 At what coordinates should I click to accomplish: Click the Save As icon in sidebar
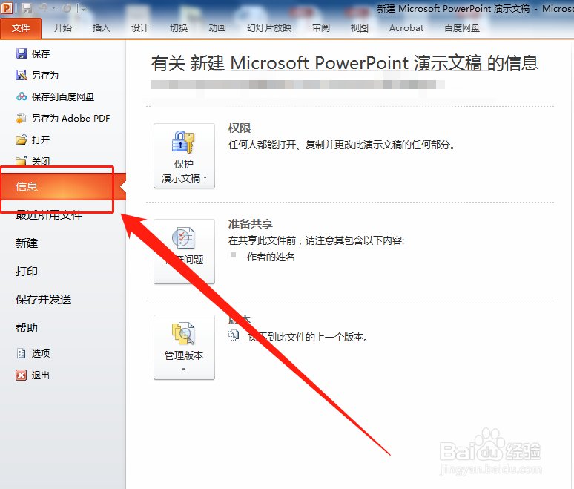coord(22,75)
